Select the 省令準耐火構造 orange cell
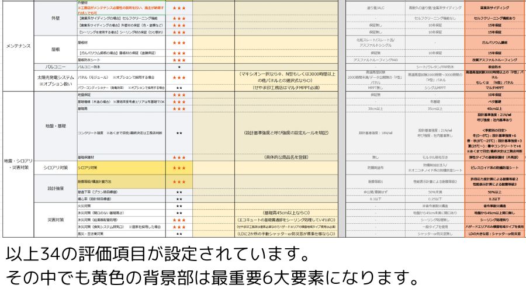This screenshot has height=292, width=526. click(494, 206)
